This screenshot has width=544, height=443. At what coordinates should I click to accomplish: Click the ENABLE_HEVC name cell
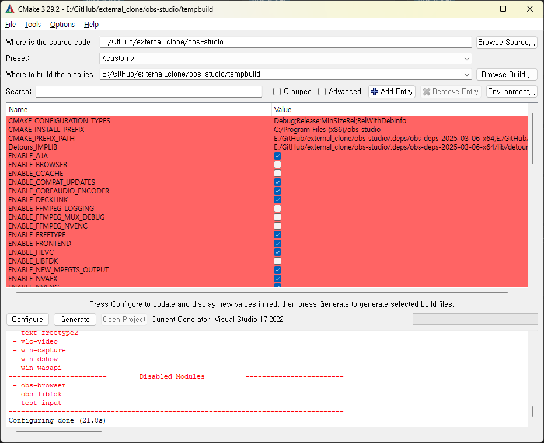pyautogui.click(x=31, y=252)
